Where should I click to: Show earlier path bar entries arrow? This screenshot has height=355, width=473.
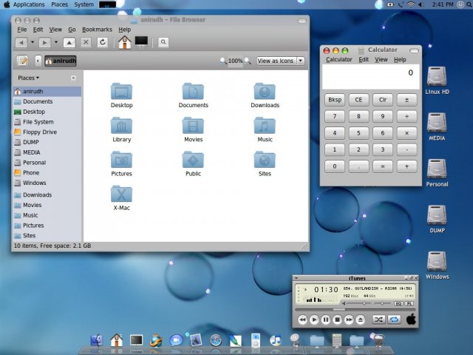click(38, 61)
